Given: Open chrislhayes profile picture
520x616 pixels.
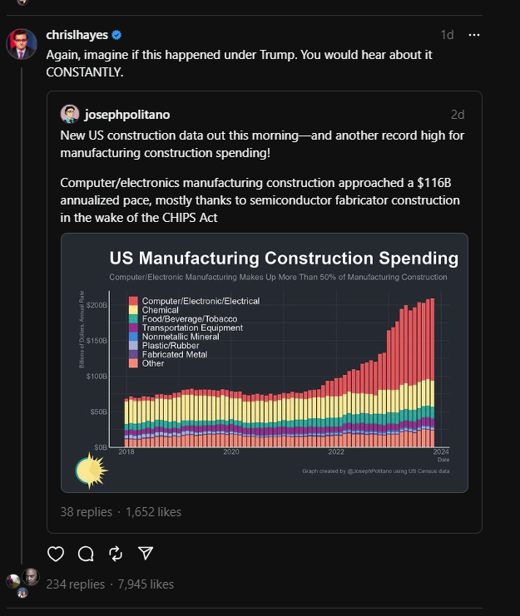Looking at the screenshot, I should coord(22,44).
